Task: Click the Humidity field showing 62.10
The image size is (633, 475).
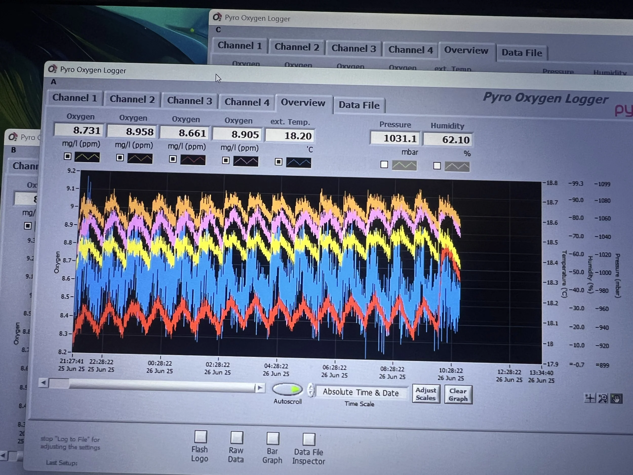Action: coord(448,139)
